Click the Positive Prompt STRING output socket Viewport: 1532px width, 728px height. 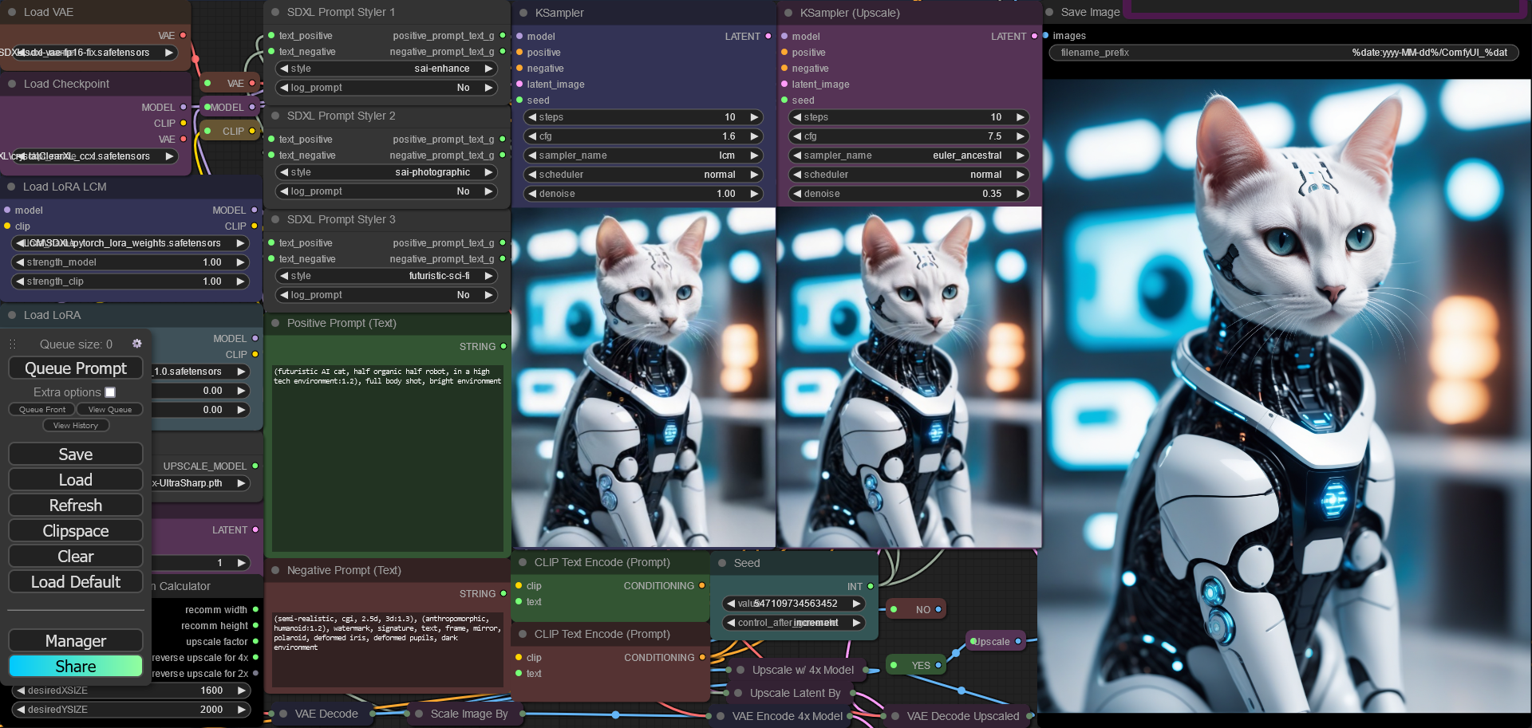[503, 346]
